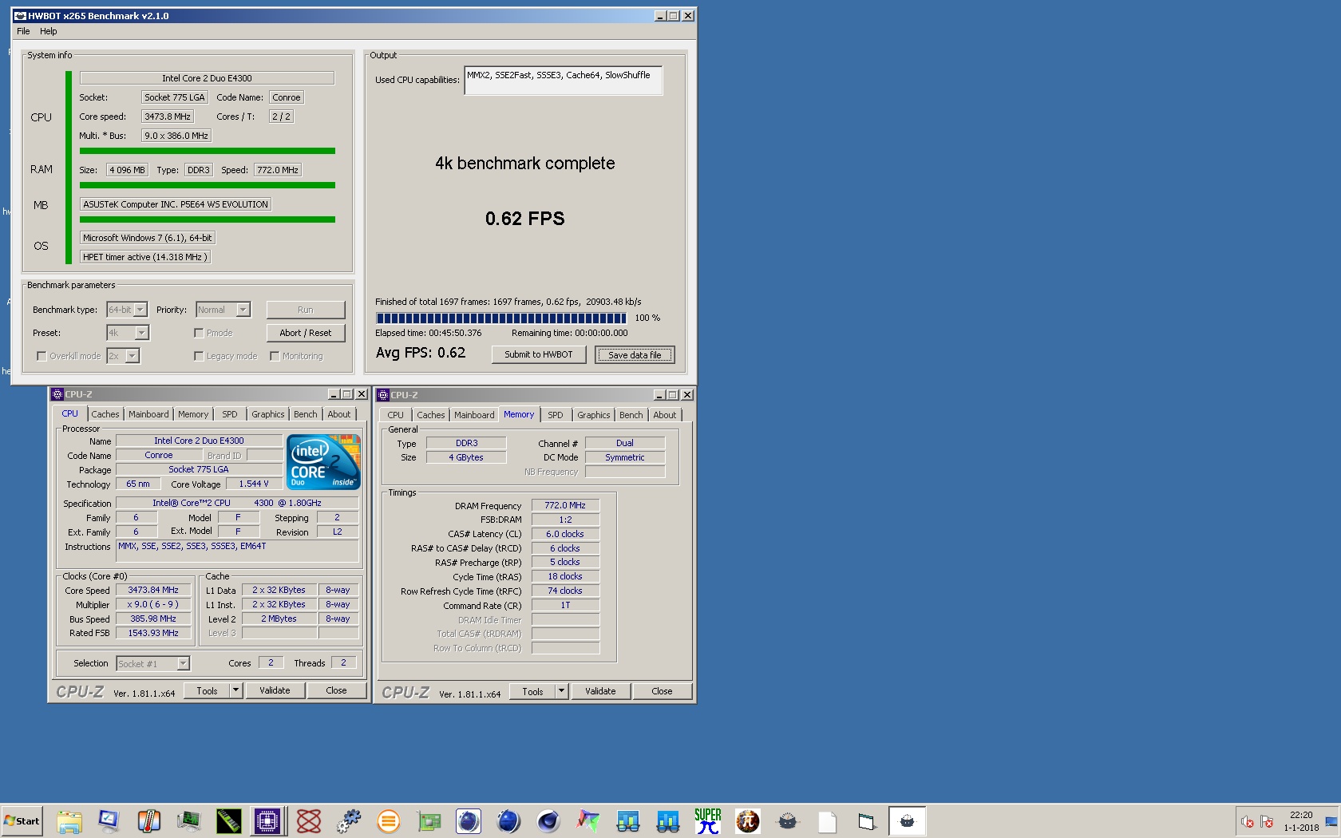
Task: Click Core Speed 3473.84 MHz value
Action: pos(153,591)
